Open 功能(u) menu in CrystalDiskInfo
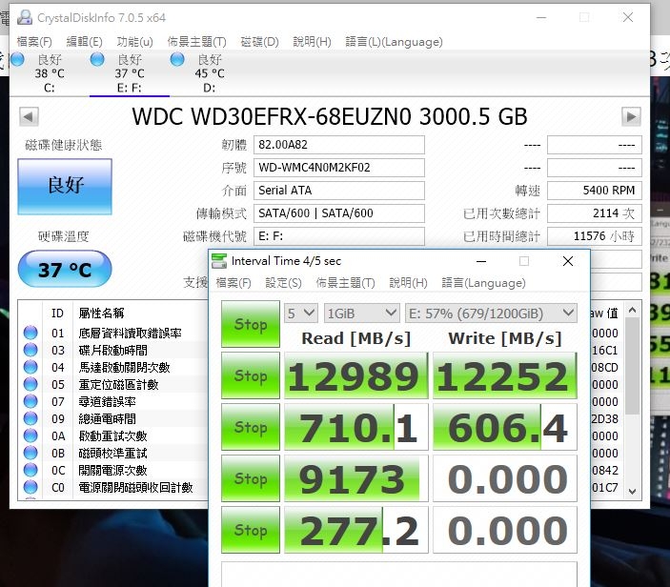Screen dimensions: 670x587 [x=134, y=41]
